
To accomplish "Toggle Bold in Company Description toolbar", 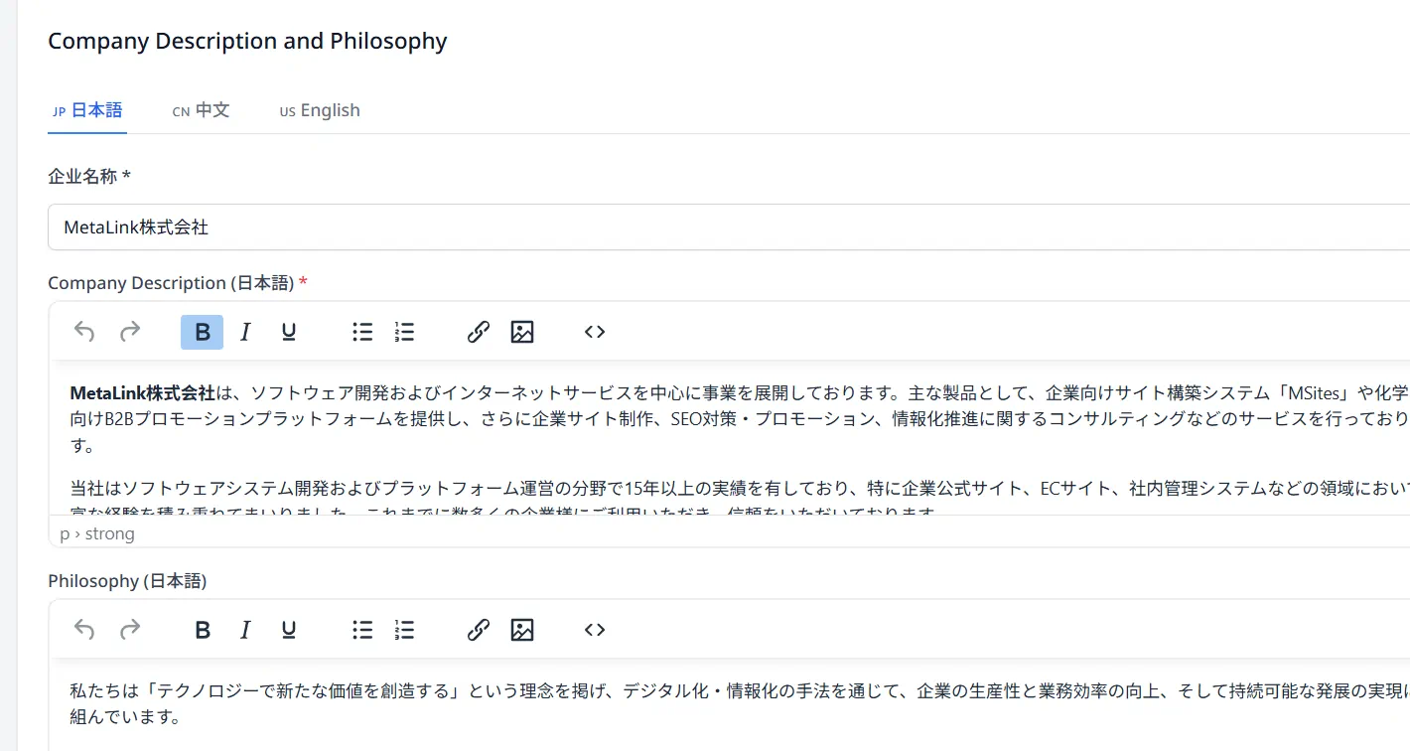I will coord(203,332).
